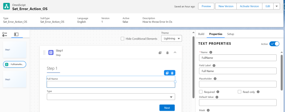Click the 'Saved an hour ago' status text
Viewport: 285px width, 112px height.
point(185,6)
